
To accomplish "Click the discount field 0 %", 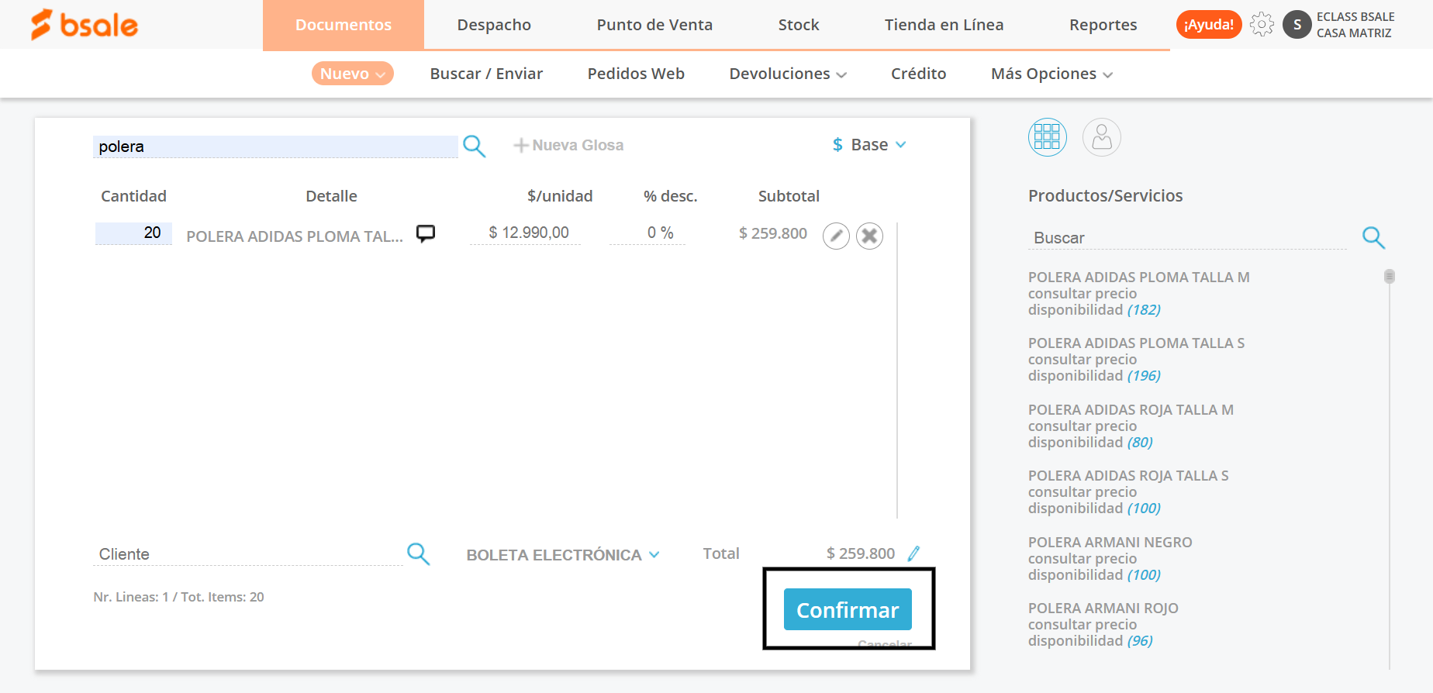I will click(x=647, y=233).
